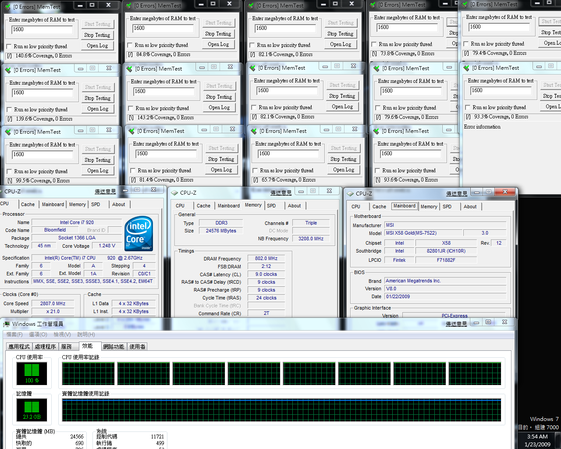Image resolution: width=561 pixels, height=449 pixels.
Task: Click MemTest title icon in 73.8% coverage window
Action: [x=373, y=5]
